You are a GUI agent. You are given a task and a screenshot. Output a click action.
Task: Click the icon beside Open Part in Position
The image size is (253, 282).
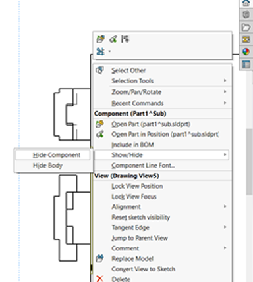pos(100,134)
